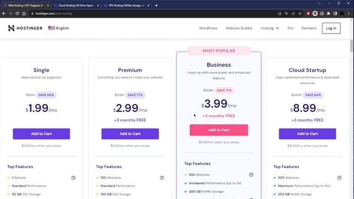Viewport: 354px width, 199px height.
Task: Show help for Cloud Startup 300 Websites
Action: point(339,178)
